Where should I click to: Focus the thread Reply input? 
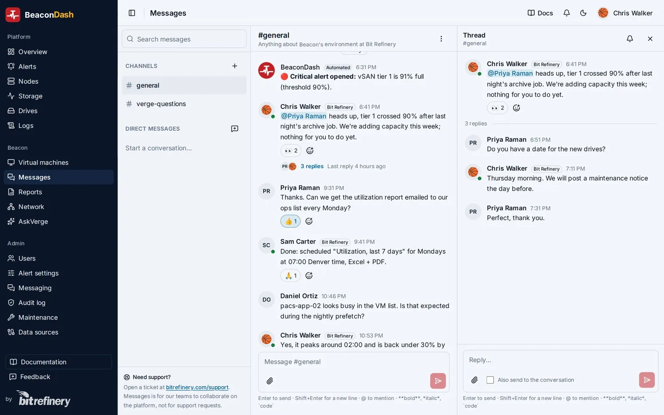[560, 360]
